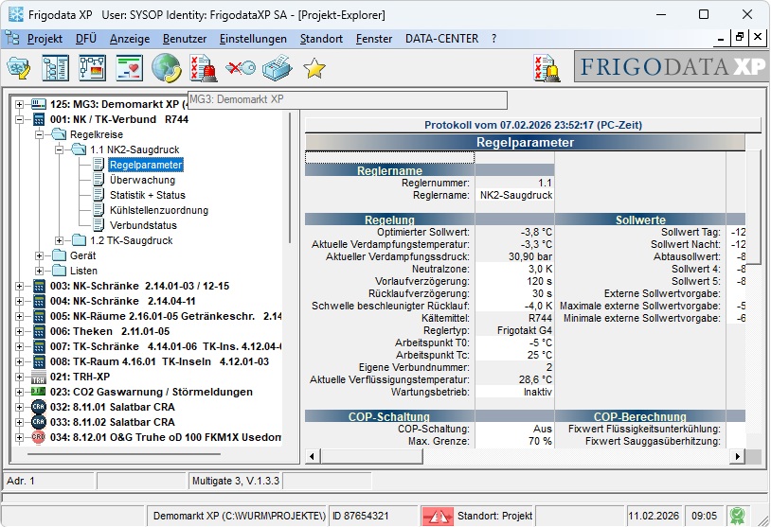
Task: Click the yellow alarm list icon near logo
Action: tap(547, 68)
